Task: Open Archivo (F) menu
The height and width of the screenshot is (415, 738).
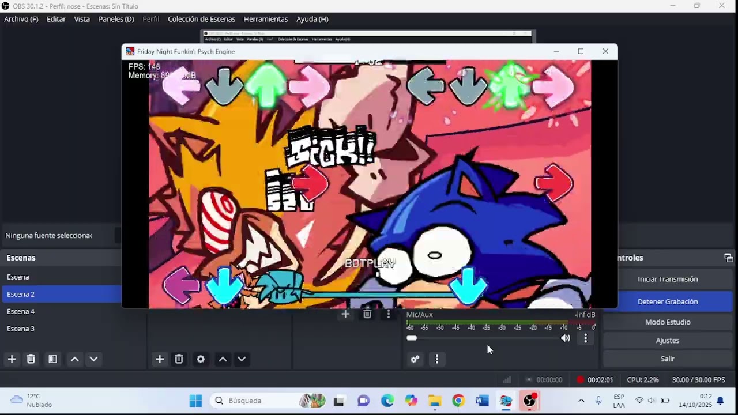Action: [x=21, y=19]
